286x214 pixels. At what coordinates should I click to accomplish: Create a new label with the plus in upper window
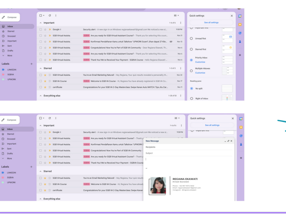31,64
